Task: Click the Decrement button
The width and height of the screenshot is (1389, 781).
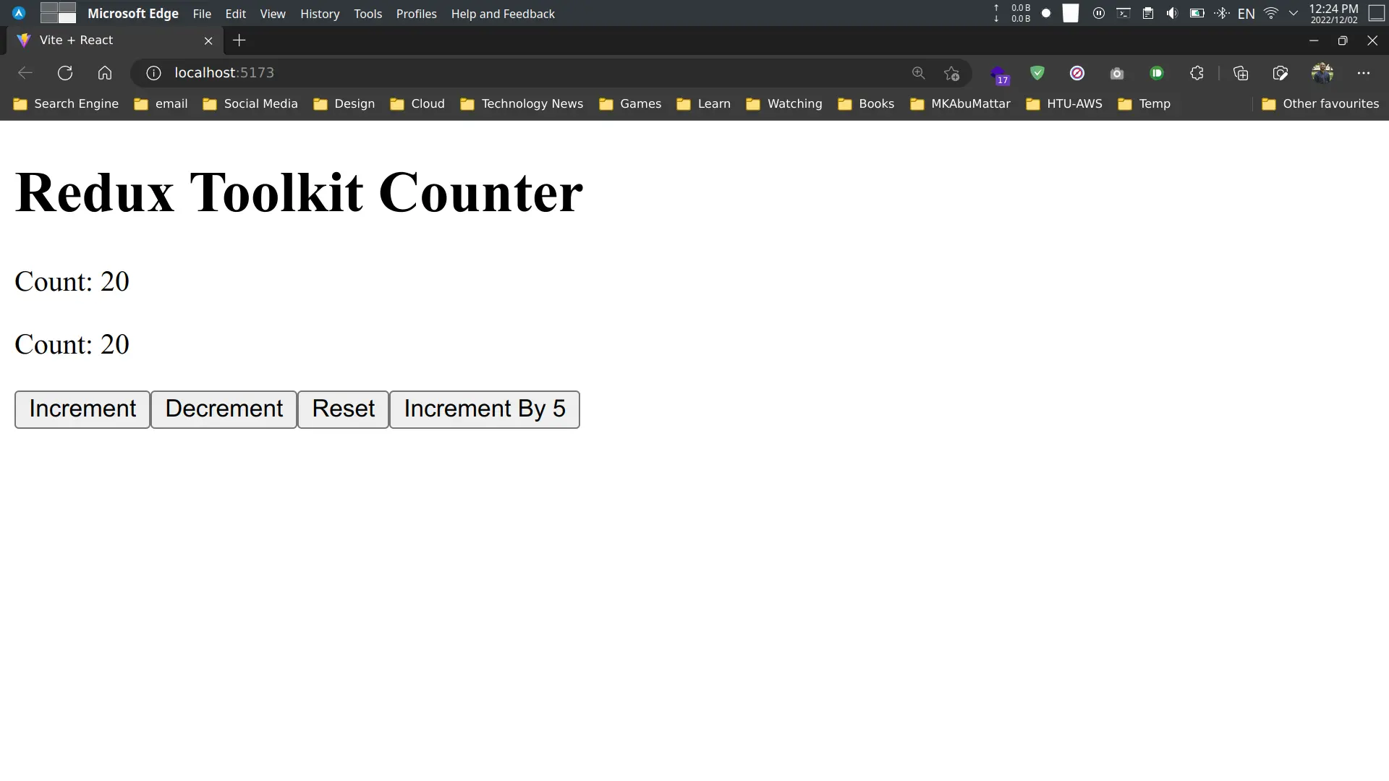Action: 224,408
